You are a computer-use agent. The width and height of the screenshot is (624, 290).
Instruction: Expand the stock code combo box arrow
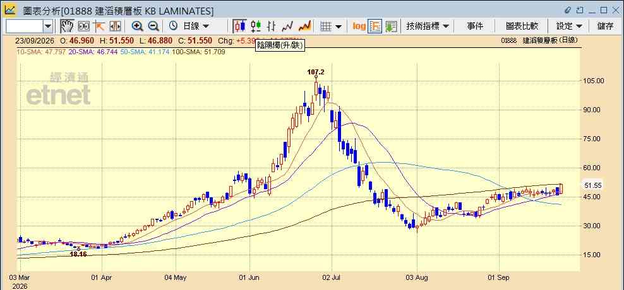(x=48, y=26)
